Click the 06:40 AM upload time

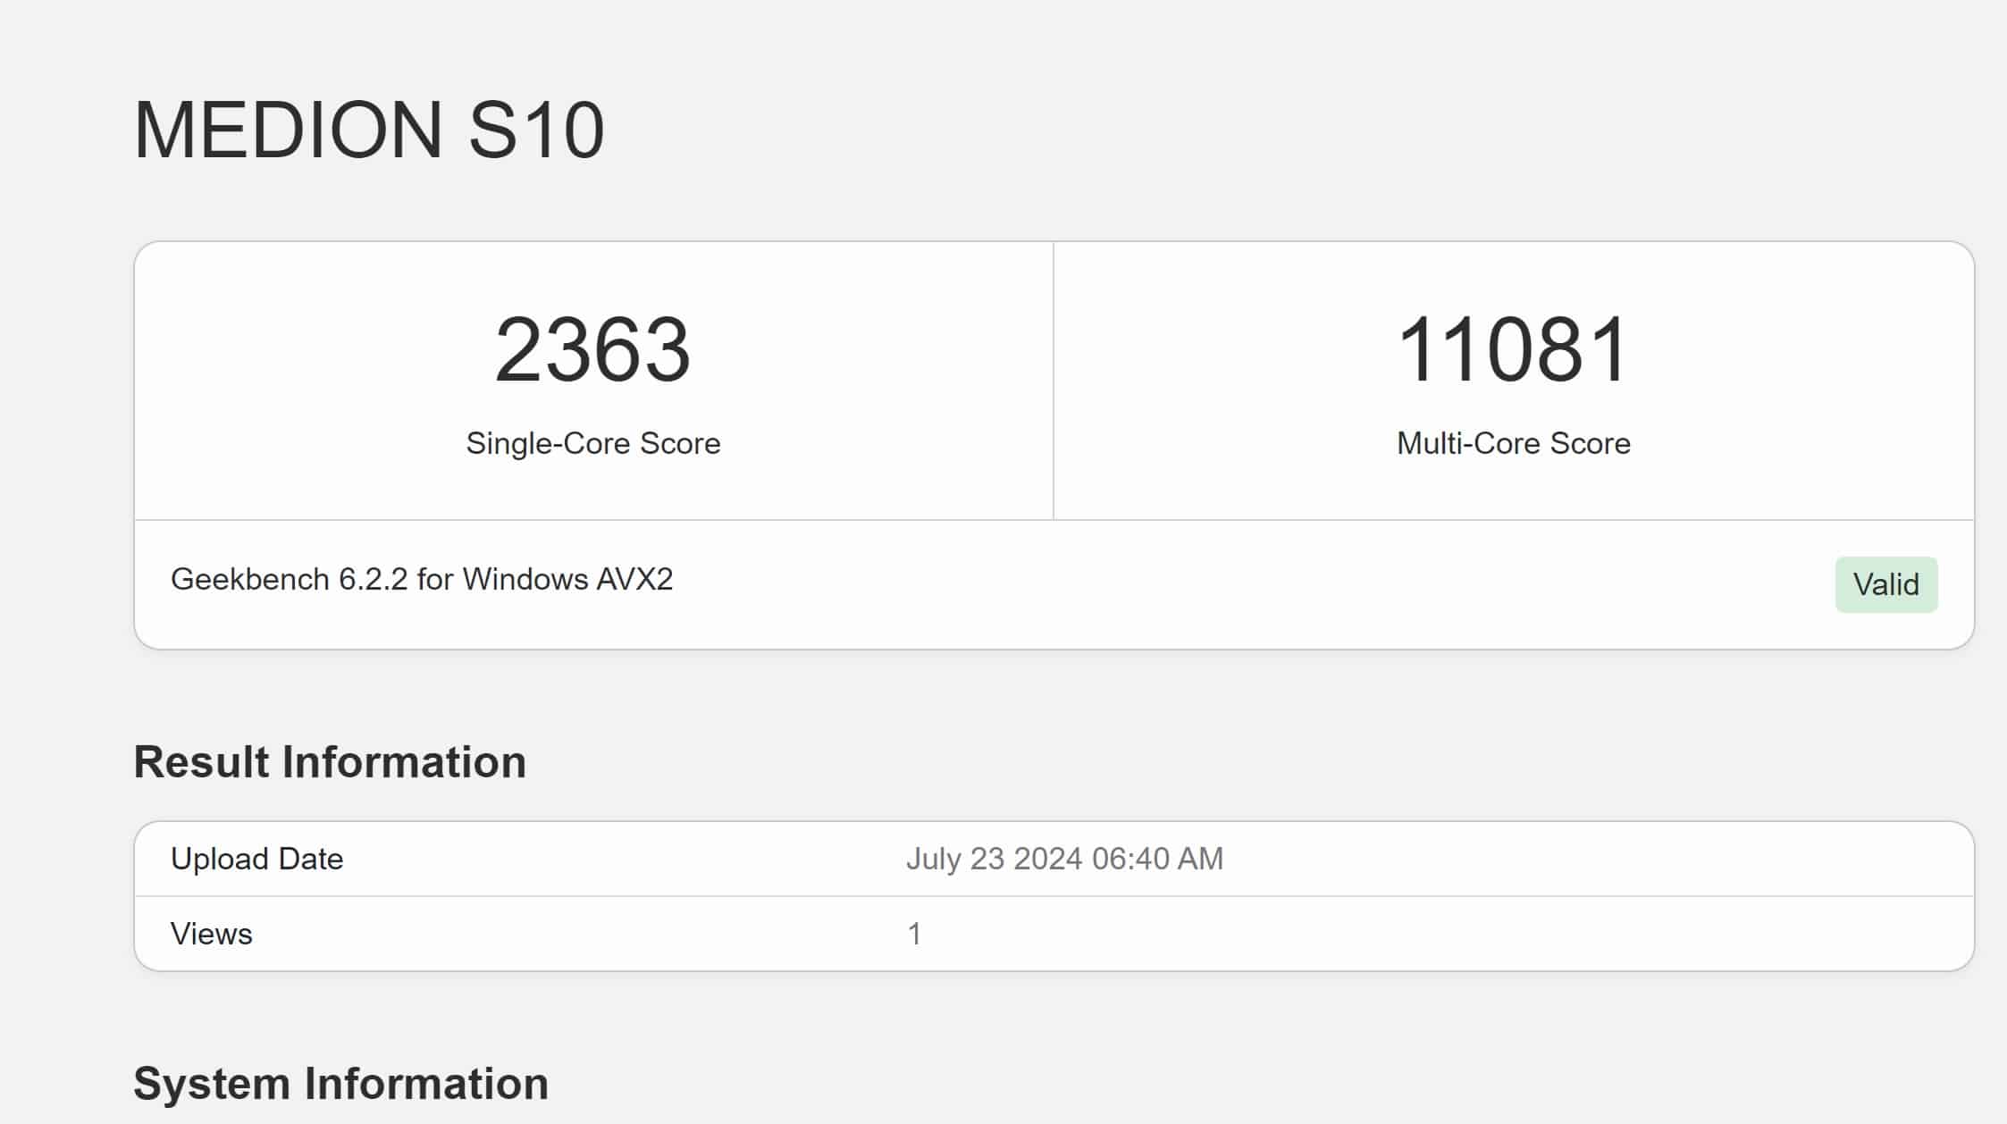point(1157,859)
